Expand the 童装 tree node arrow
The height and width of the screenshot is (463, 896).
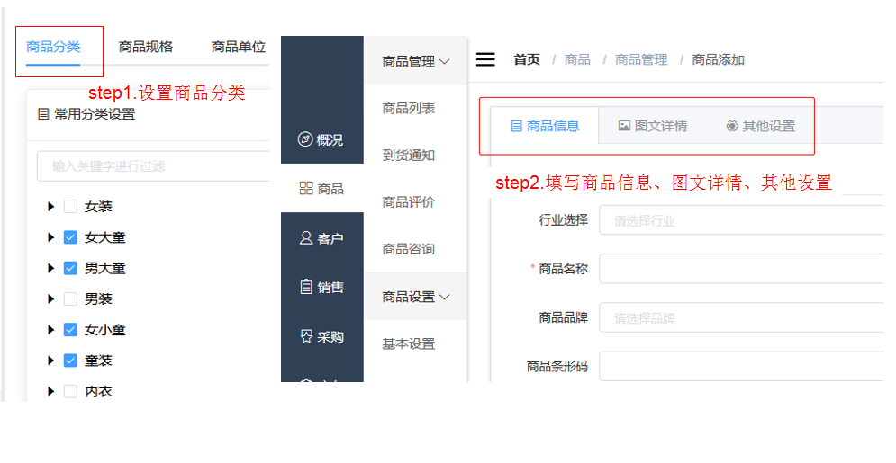(x=50, y=361)
